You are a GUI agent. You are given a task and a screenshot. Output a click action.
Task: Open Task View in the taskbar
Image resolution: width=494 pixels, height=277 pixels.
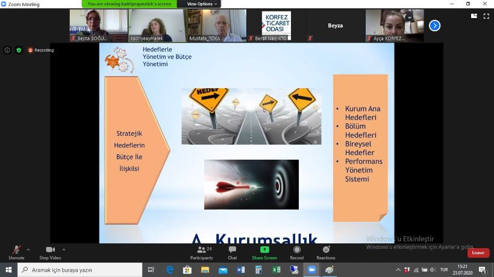tap(151, 270)
